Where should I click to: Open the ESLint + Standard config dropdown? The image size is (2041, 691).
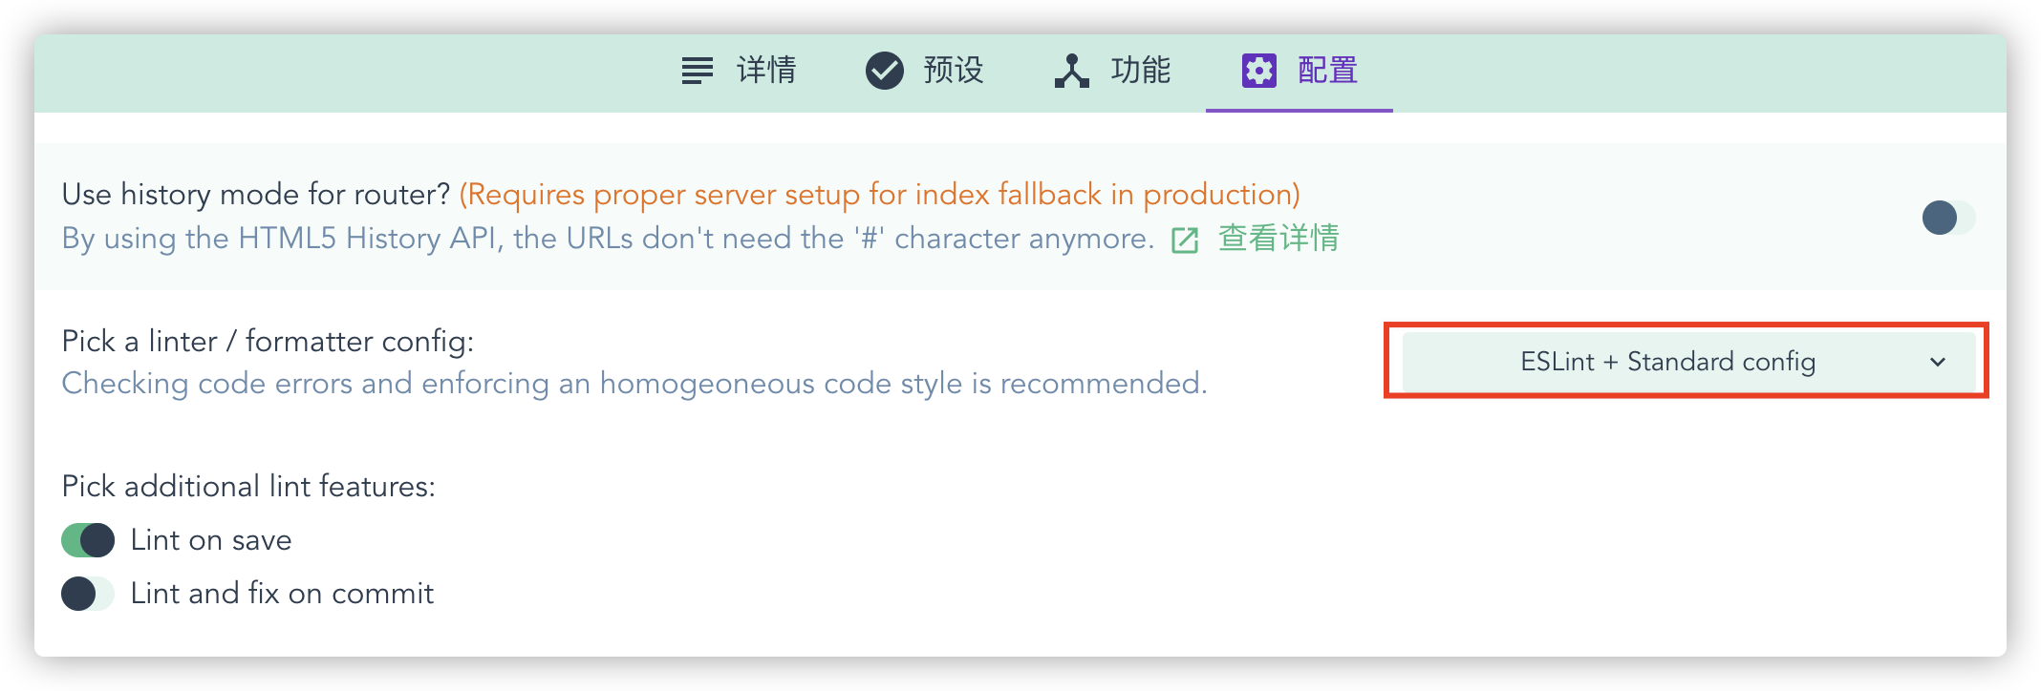click(x=1687, y=362)
